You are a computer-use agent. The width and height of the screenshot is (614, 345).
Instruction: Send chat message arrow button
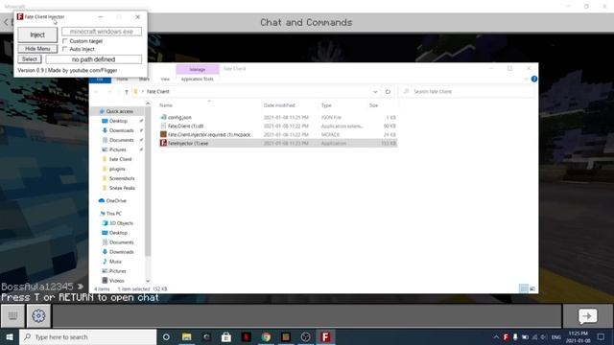pos(588,315)
